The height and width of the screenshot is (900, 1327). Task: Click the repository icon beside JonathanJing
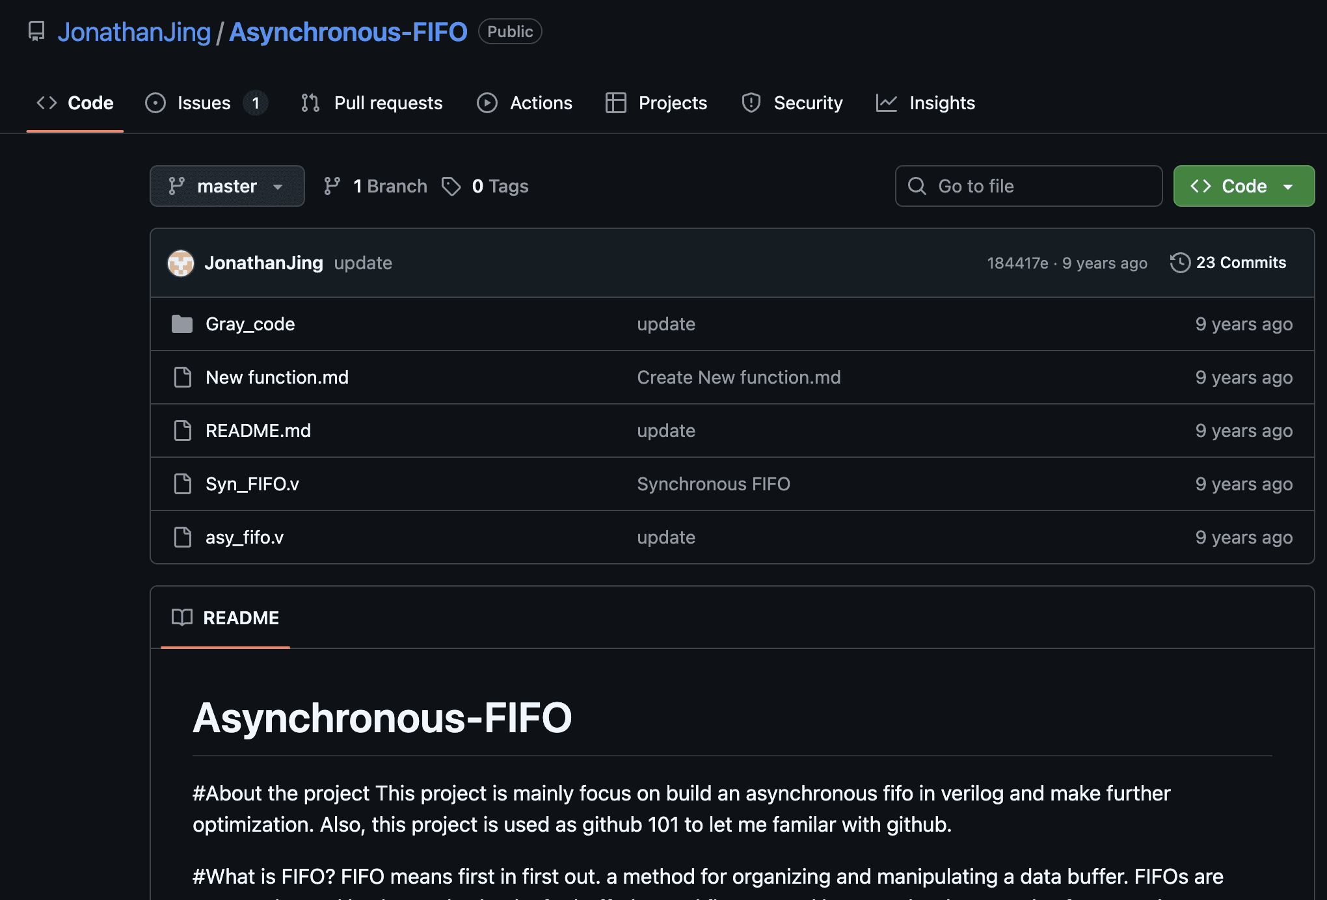pyautogui.click(x=36, y=31)
